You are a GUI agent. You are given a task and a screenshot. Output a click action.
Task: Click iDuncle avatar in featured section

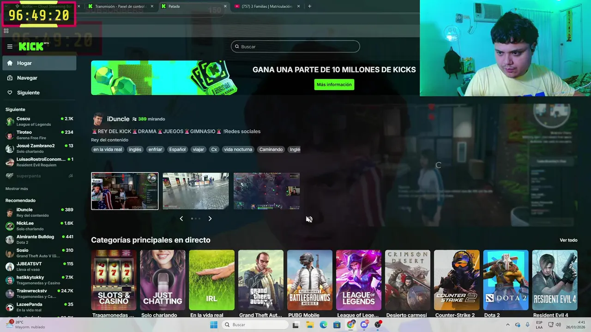point(97,119)
